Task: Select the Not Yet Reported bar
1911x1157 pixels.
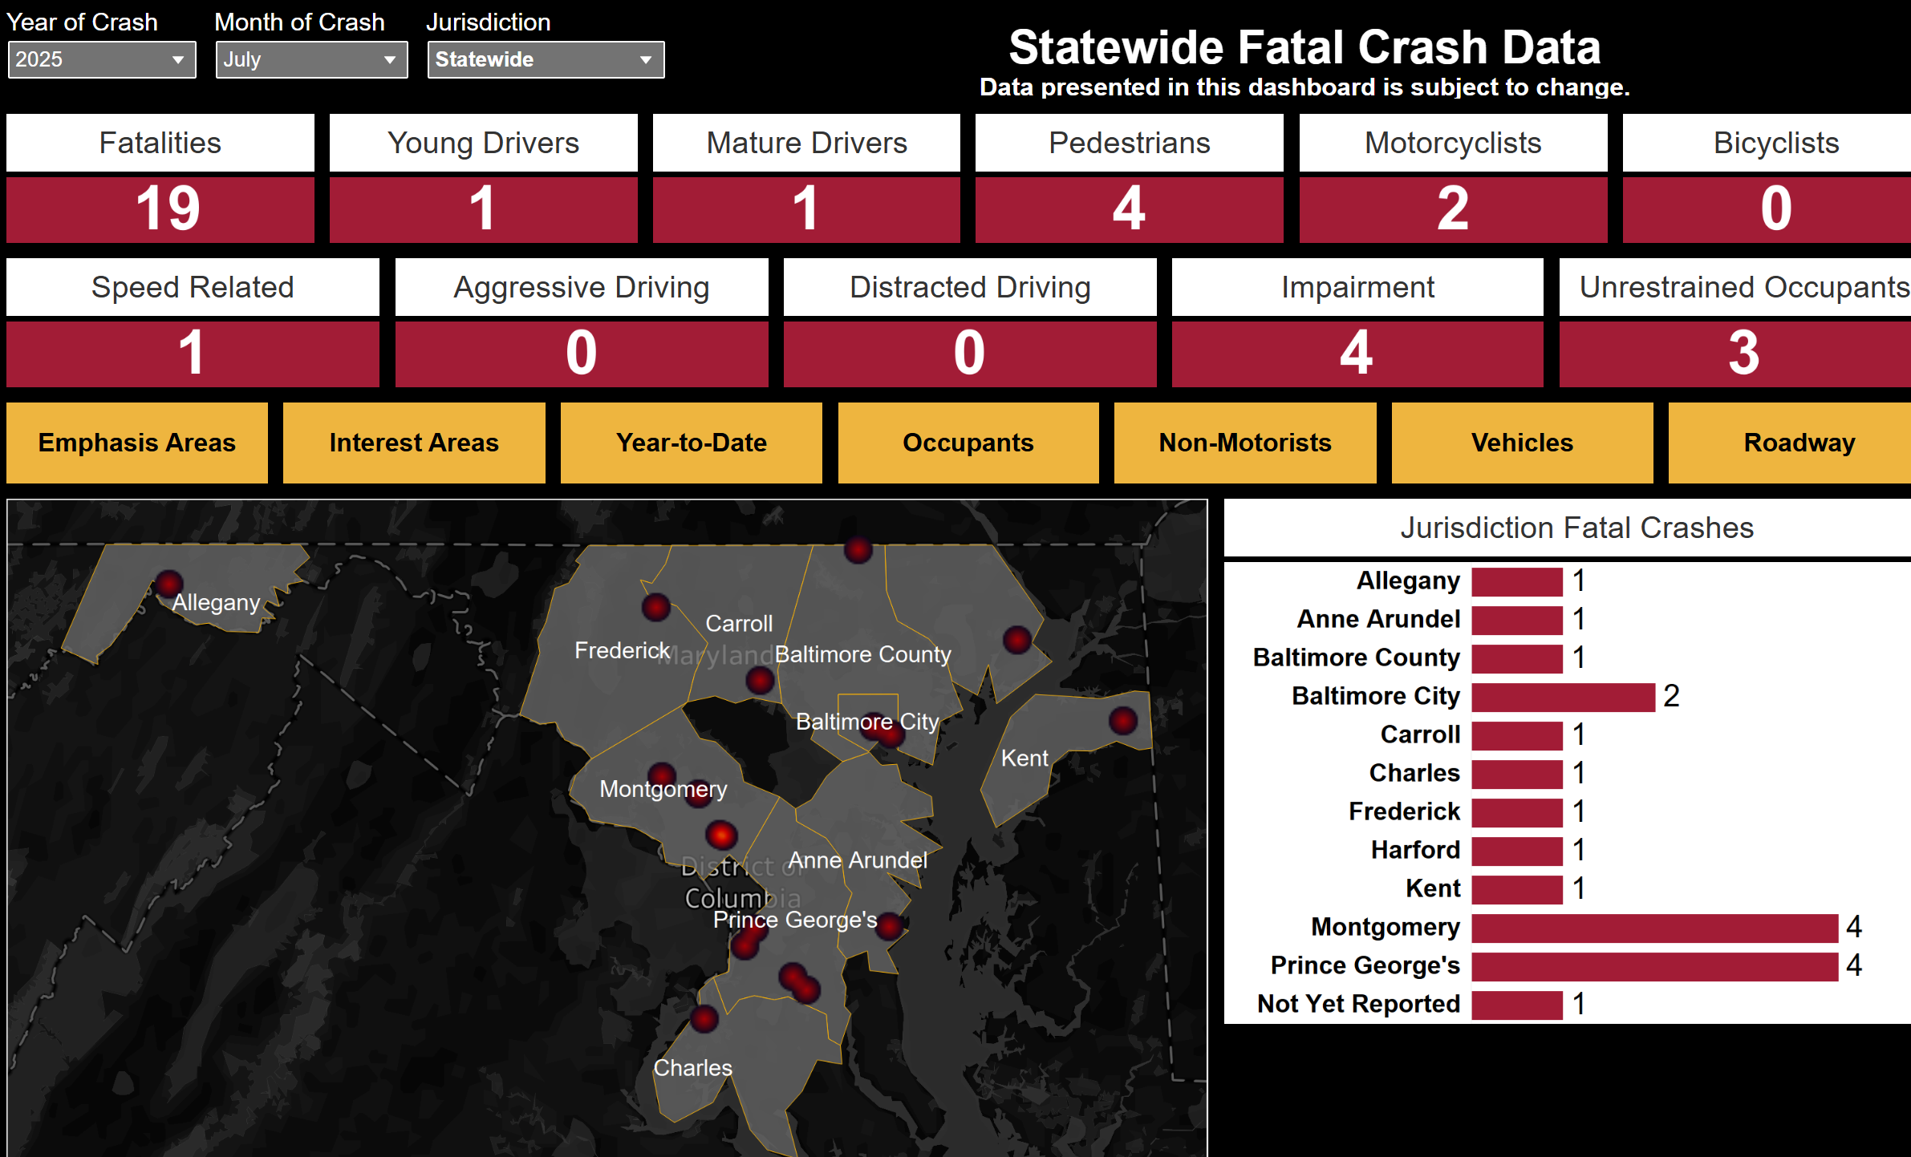Action: [1517, 1004]
